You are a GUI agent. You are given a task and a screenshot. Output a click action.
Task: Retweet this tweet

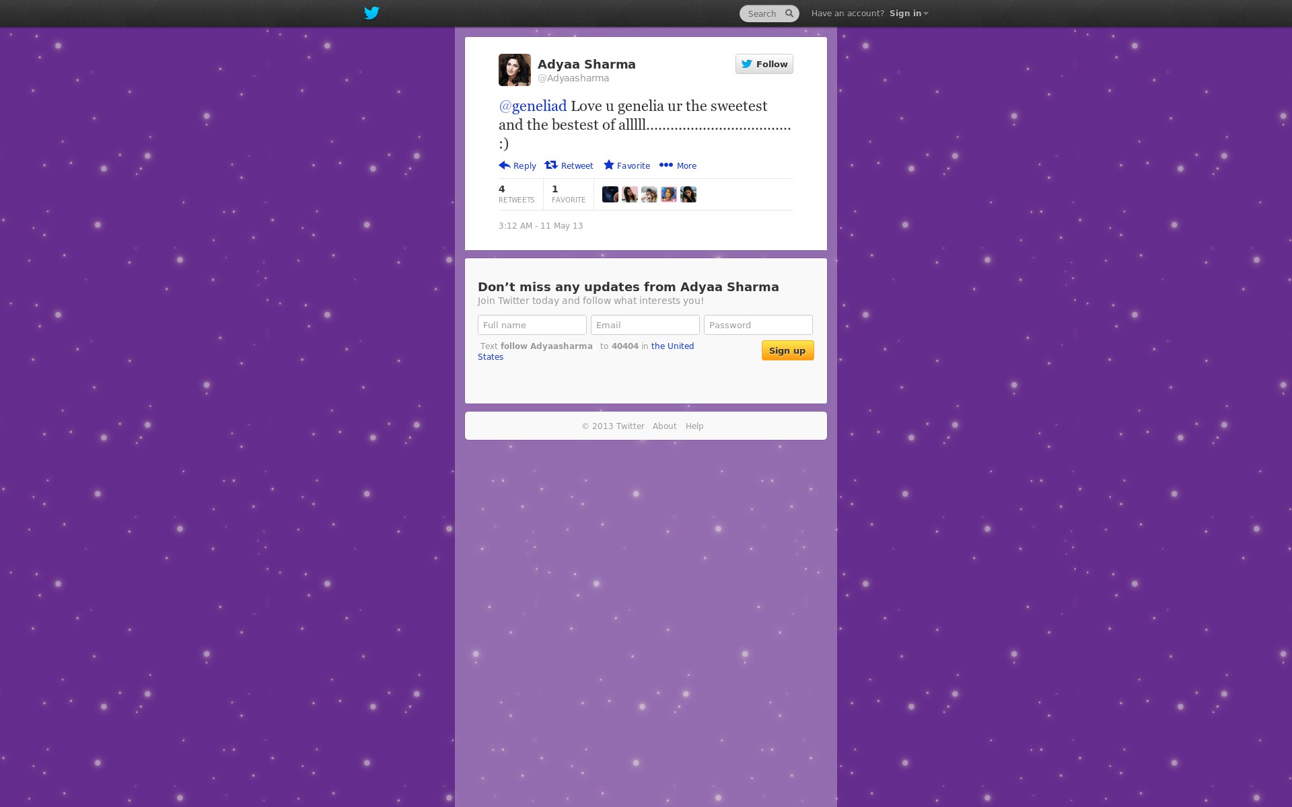pyautogui.click(x=569, y=165)
